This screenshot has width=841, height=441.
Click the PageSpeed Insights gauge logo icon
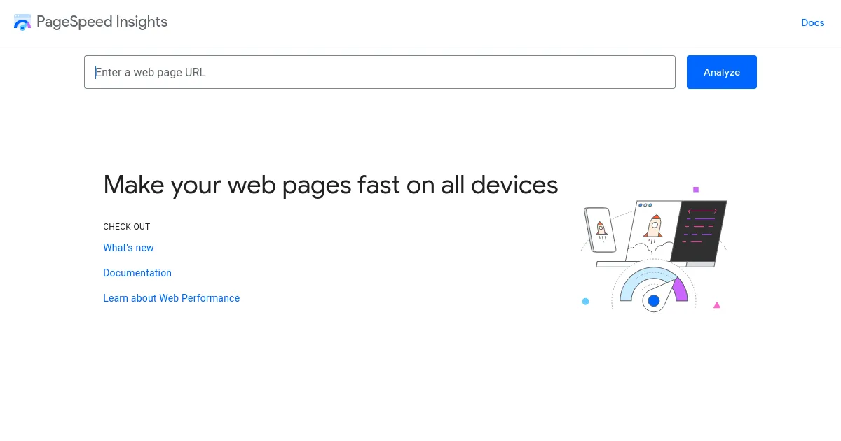point(22,22)
